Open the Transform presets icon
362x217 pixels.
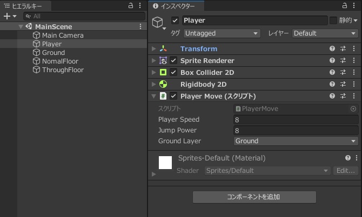343,48
